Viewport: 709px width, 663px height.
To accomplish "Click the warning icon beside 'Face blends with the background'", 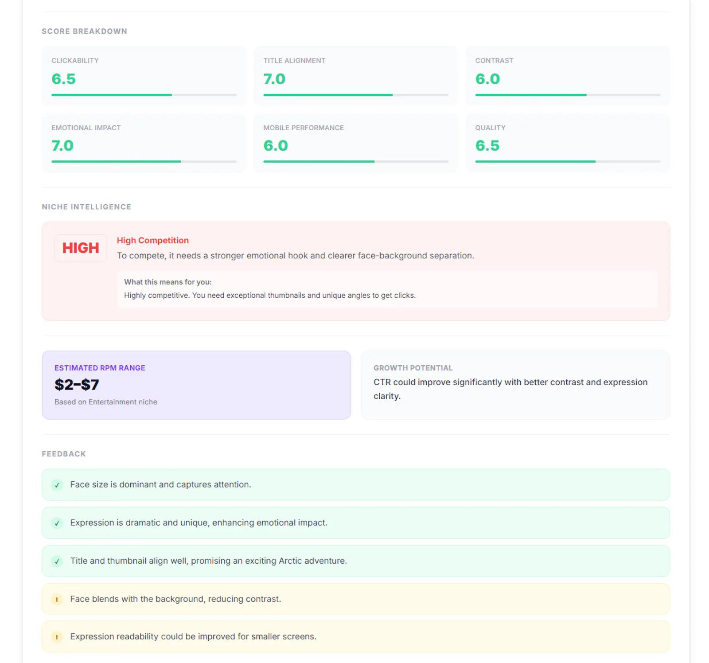I will point(57,599).
